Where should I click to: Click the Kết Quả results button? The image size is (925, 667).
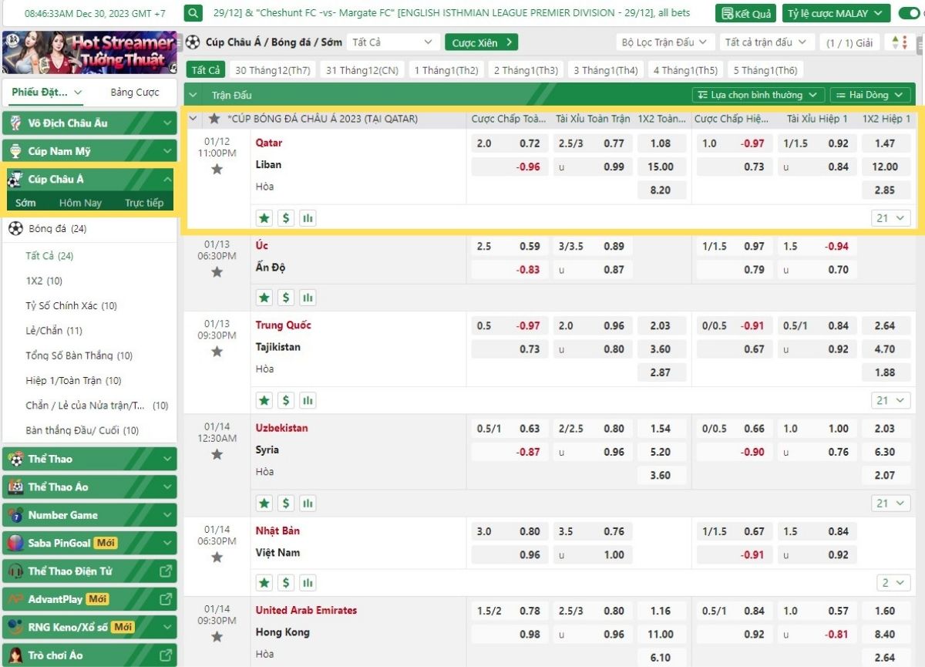745,13
